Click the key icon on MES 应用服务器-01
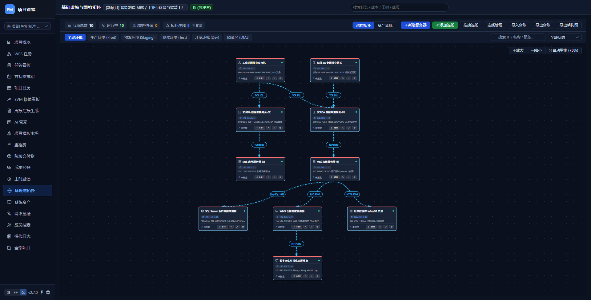The image size is (591, 300). (x=343, y=177)
